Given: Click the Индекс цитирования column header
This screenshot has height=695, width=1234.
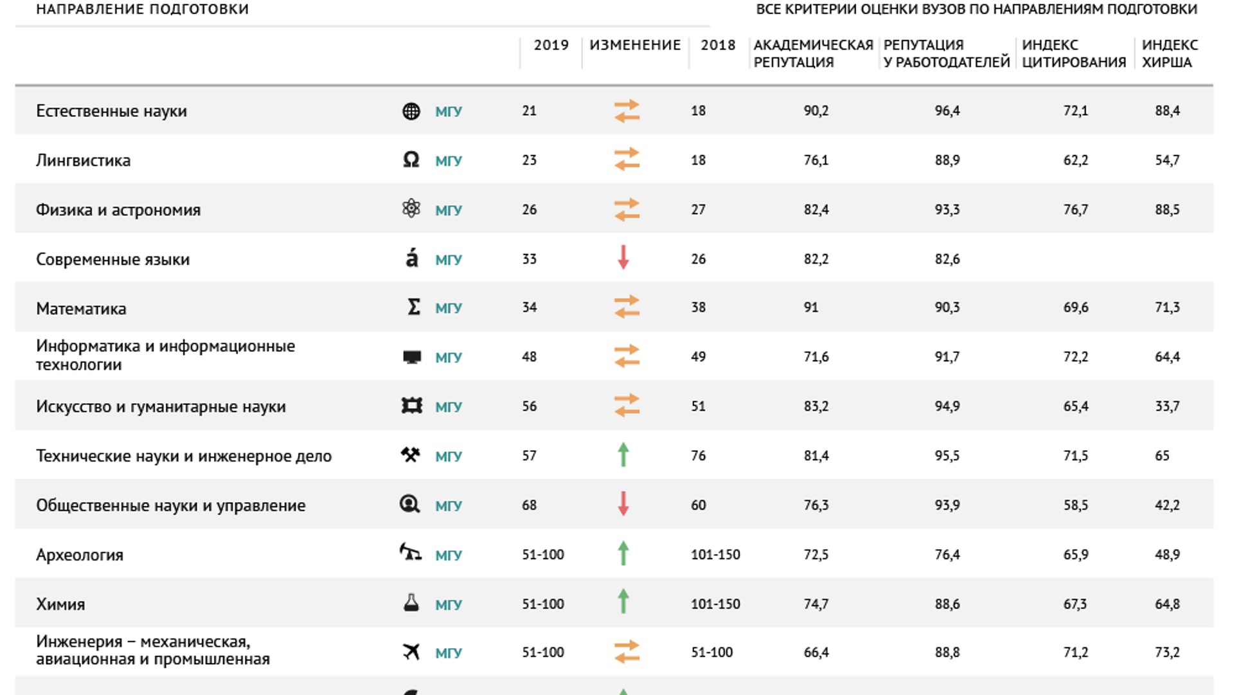Looking at the screenshot, I should pyautogui.click(x=1074, y=53).
